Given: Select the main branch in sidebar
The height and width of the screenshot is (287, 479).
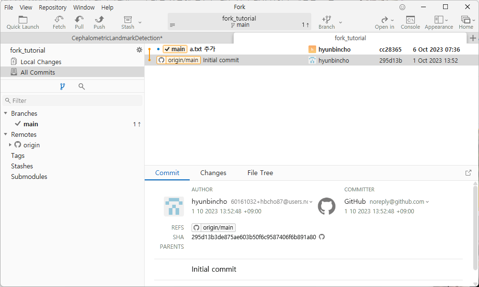Looking at the screenshot, I should coord(72,124).
